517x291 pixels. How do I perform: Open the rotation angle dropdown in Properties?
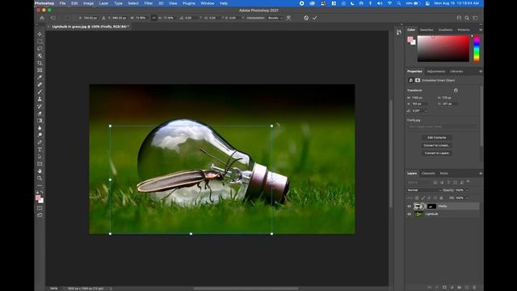click(x=426, y=111)
